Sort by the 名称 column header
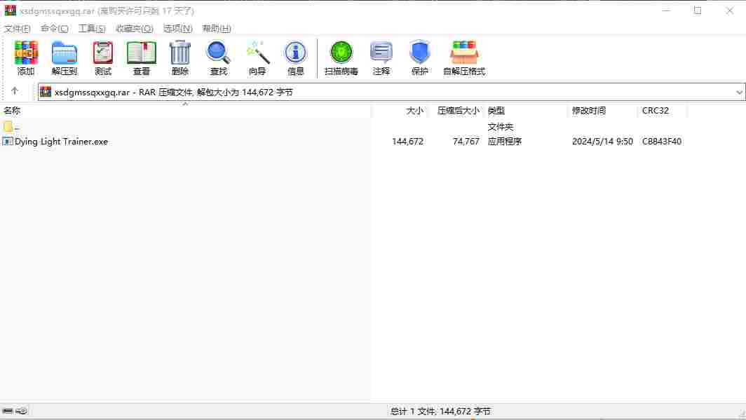This screenshot has width=746, height=420. pyautogui.click(x=13, y=110)
